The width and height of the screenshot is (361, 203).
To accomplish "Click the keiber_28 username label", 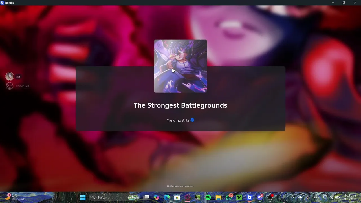I will point(23,86).
